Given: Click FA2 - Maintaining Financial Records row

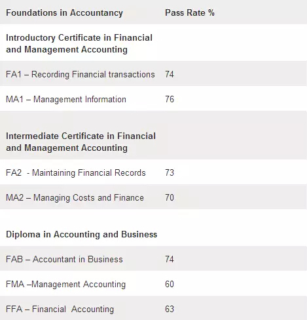Looking at the screenshot, I should (153, 172).
